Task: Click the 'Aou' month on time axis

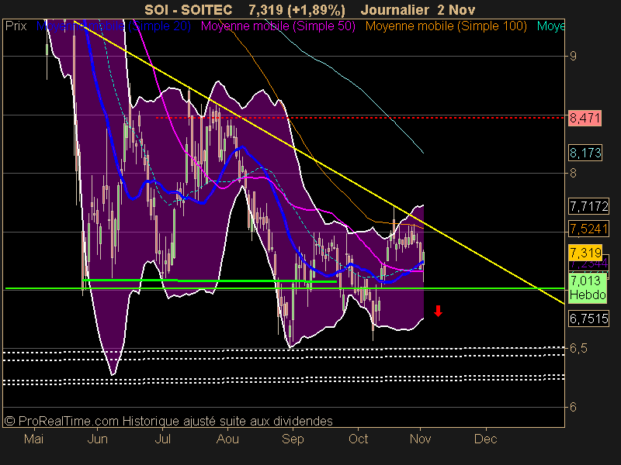Action: pyautogui.click(x=227, y=439)
